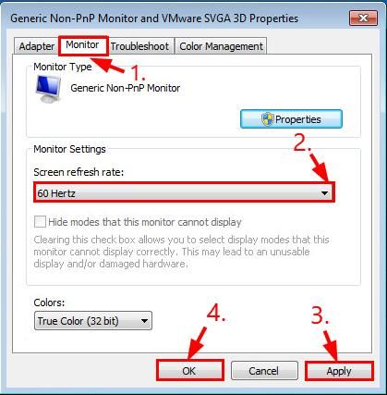Toggle the Hide modes checkbox
The image size is (387, 395).
pyautogui.click(x=40, y=222)
